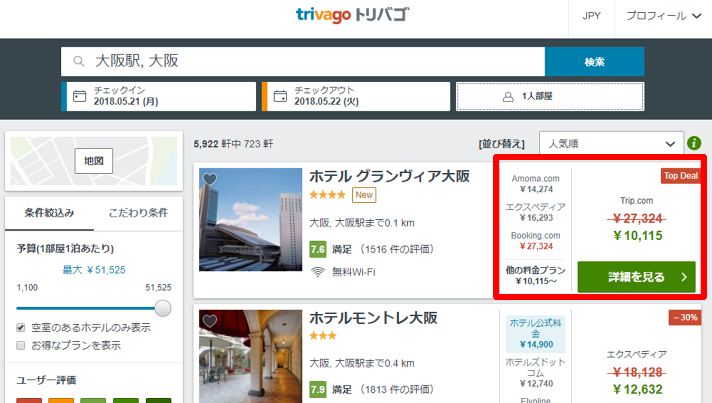Click the green info icon beside sort
This screenshot has width=712, height=403.
[x=694, y=143]
